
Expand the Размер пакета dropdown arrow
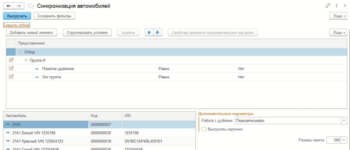click(x=344, y=140)
